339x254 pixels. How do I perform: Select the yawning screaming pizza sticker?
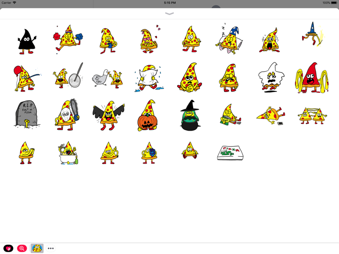[x=270, y=40]
